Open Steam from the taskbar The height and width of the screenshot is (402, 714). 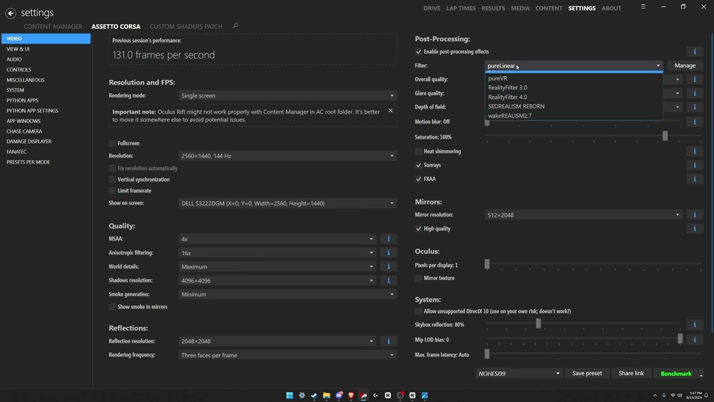coord(314,395)
